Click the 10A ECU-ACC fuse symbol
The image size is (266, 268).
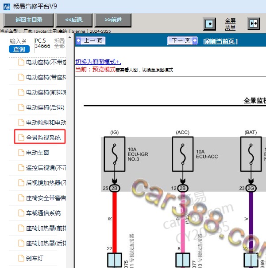183,154
